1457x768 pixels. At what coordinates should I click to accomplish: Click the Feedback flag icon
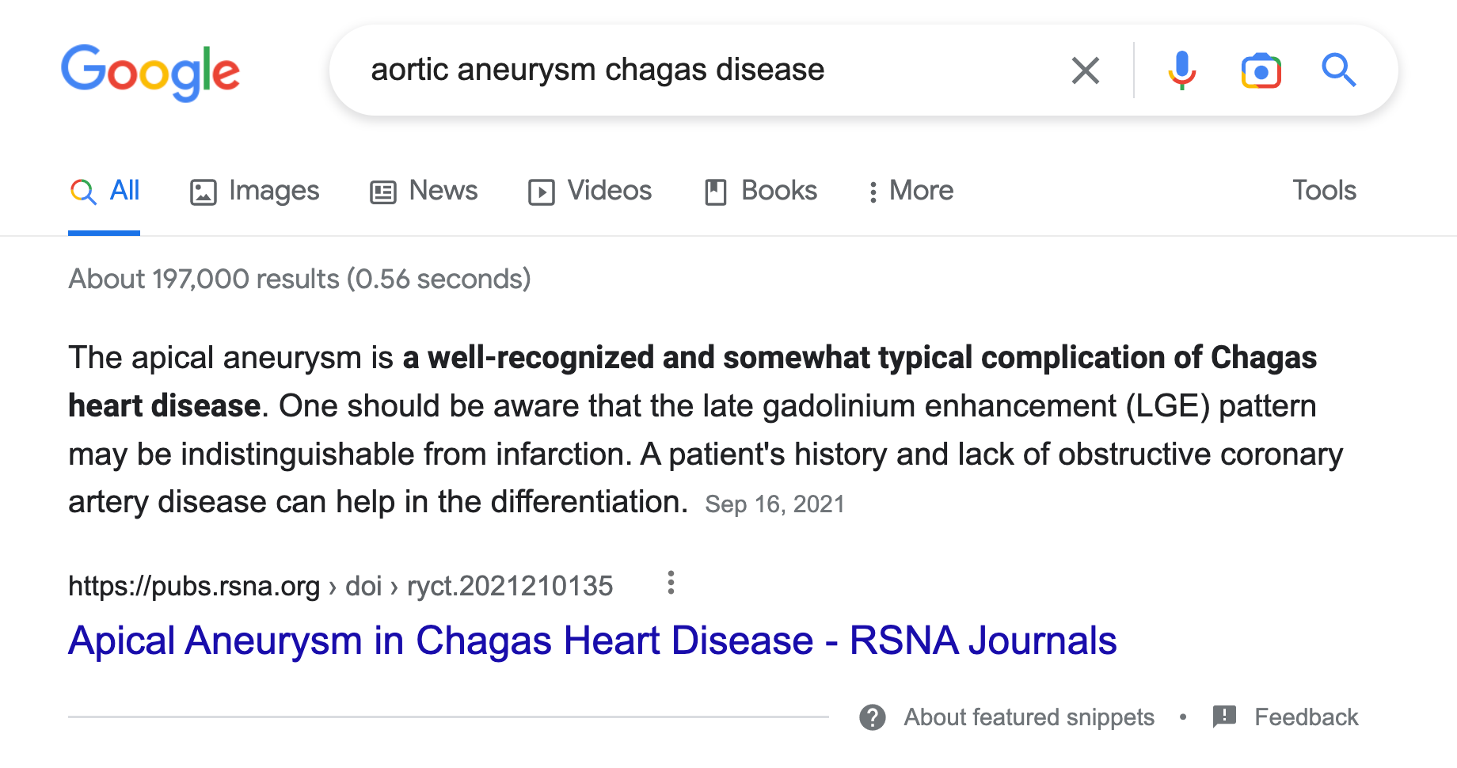coord(1224,717)
